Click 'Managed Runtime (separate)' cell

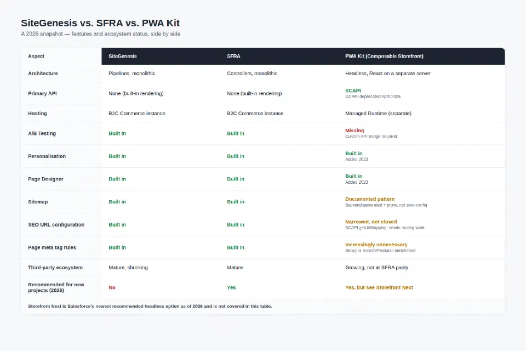pos(378,114)
